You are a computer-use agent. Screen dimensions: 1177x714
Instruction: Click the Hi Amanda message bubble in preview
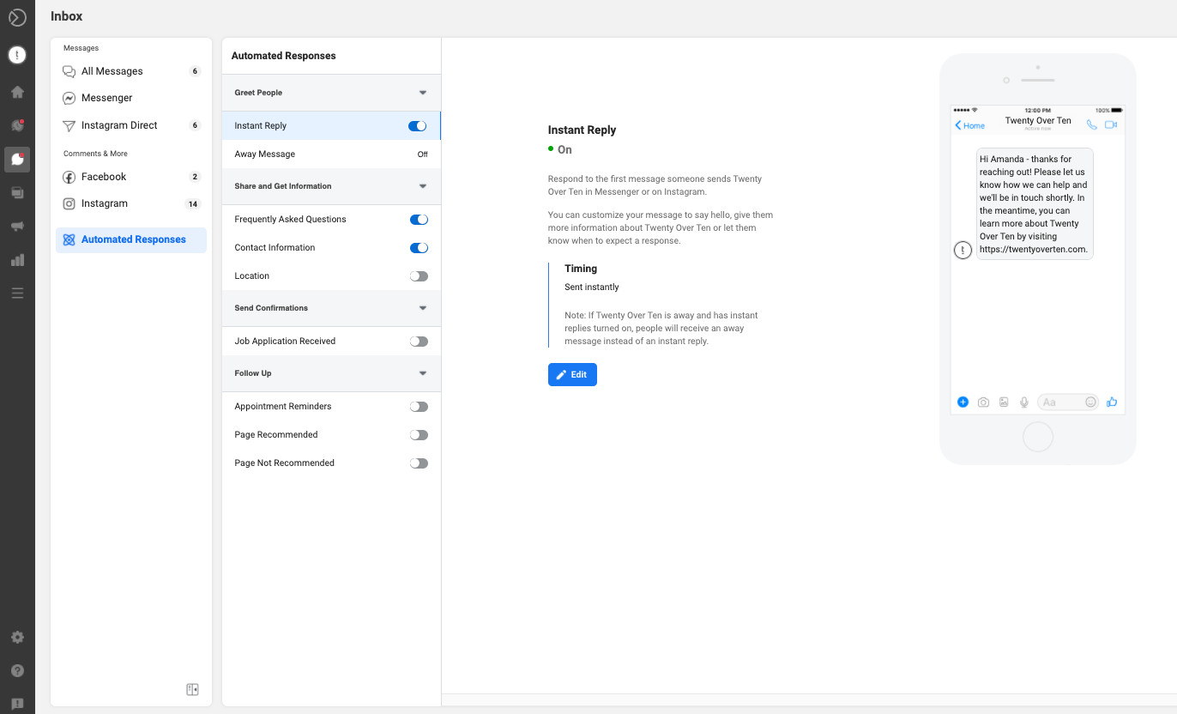coord(1035,203)
